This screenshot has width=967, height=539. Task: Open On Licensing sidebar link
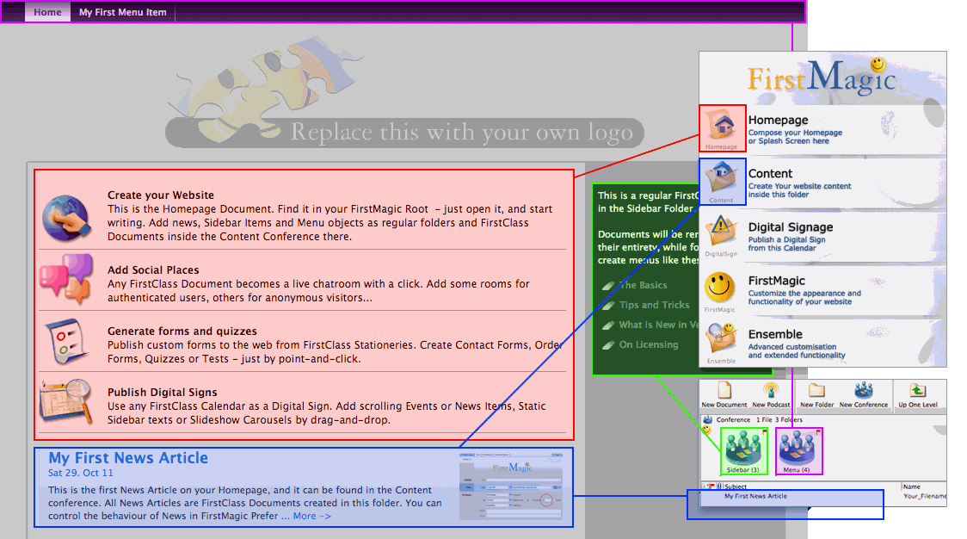648,344
